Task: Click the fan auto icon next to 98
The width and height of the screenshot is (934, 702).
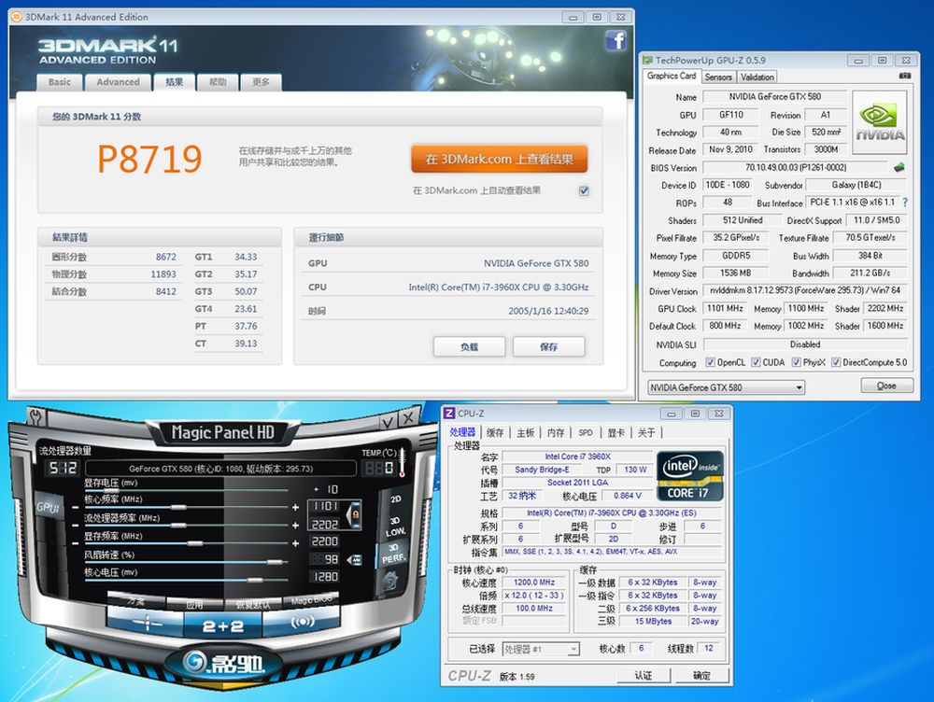Action: (x=355, y=560)
